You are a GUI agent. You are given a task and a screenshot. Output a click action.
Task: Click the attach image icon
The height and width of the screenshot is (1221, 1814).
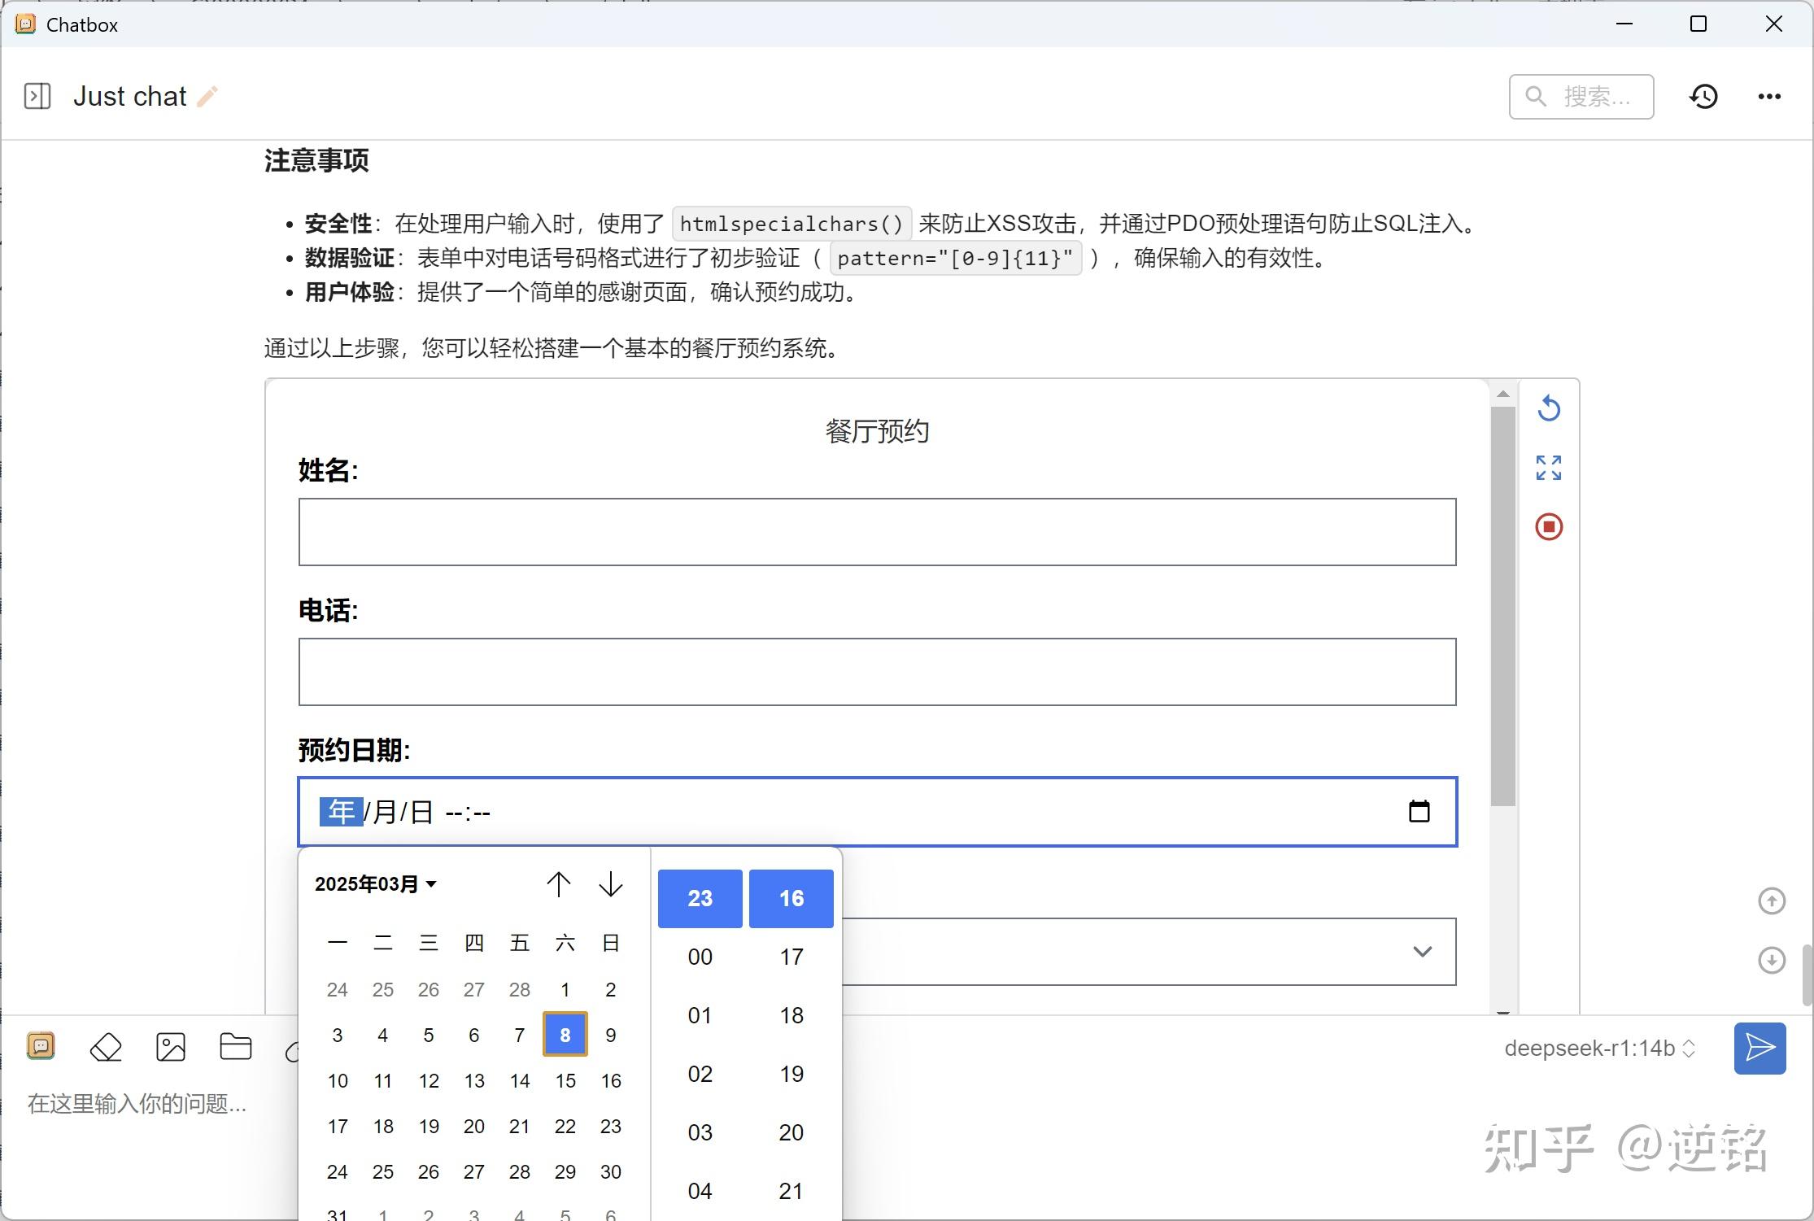(x=171, y=1047)
